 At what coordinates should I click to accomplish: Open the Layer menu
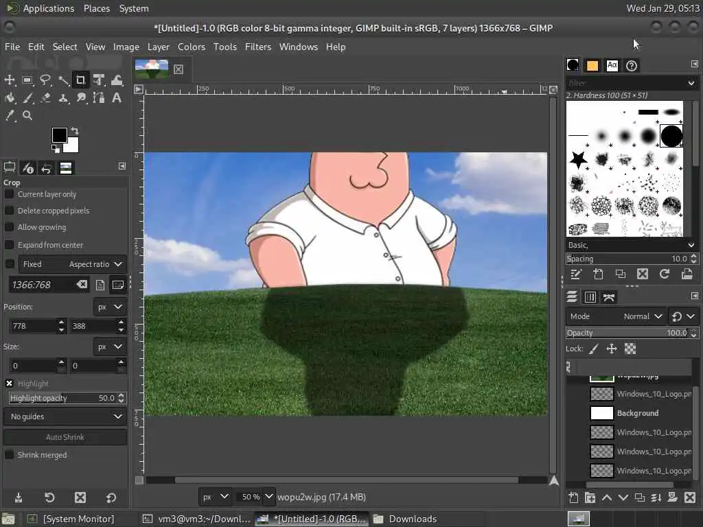click(x=159, y=47)
